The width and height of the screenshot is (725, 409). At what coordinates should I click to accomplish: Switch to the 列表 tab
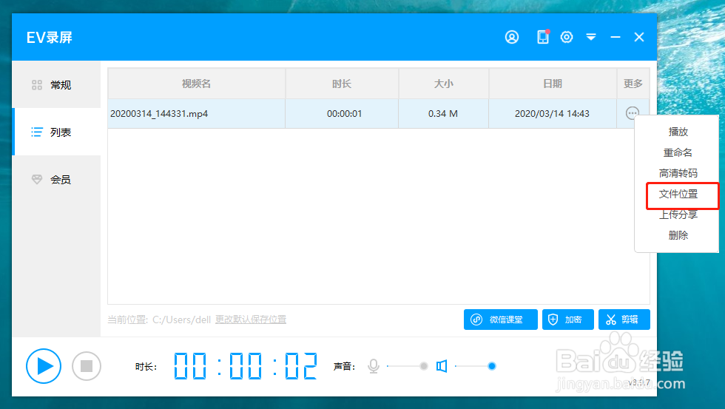(56, 132)
